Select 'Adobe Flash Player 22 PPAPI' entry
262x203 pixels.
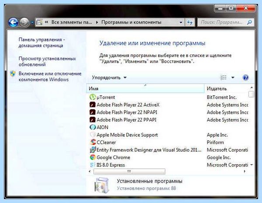click(x=127, y=120)
